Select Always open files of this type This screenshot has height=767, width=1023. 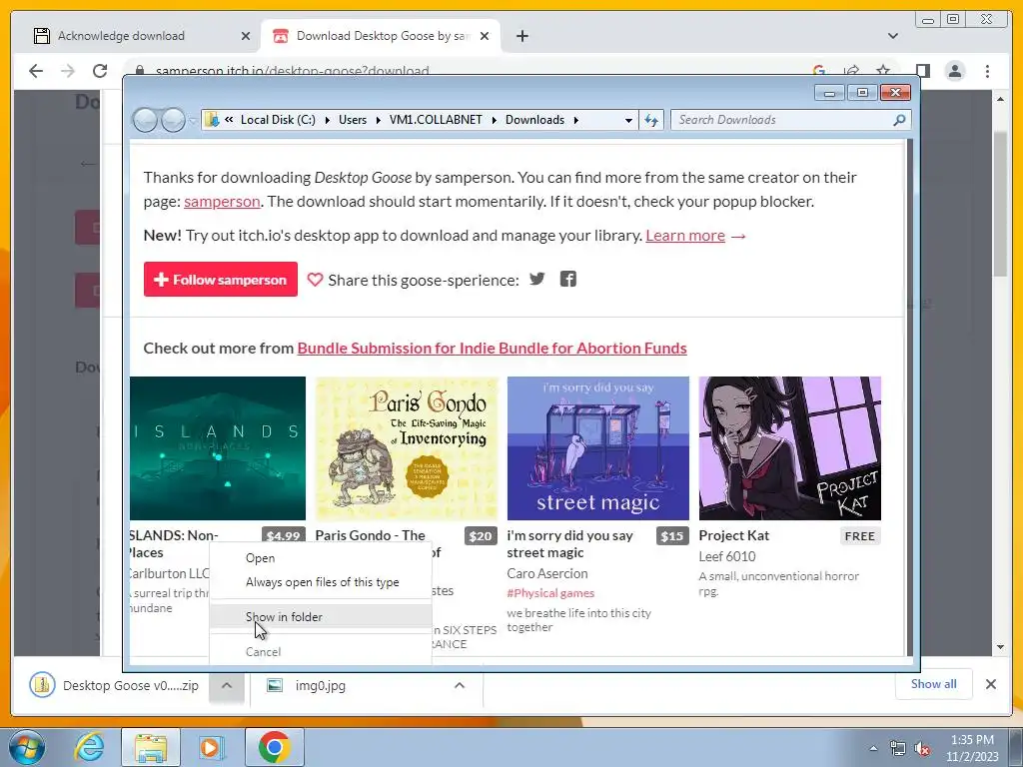(x=321, y=582)
